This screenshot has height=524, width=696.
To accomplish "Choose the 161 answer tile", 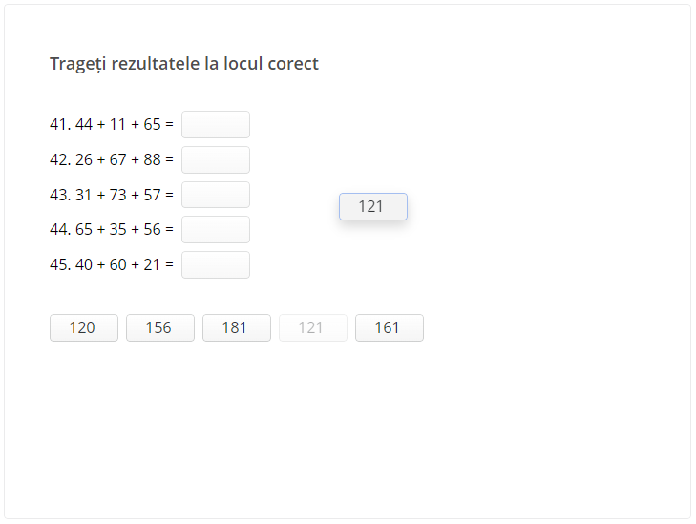I will click(x=389, y=327).
